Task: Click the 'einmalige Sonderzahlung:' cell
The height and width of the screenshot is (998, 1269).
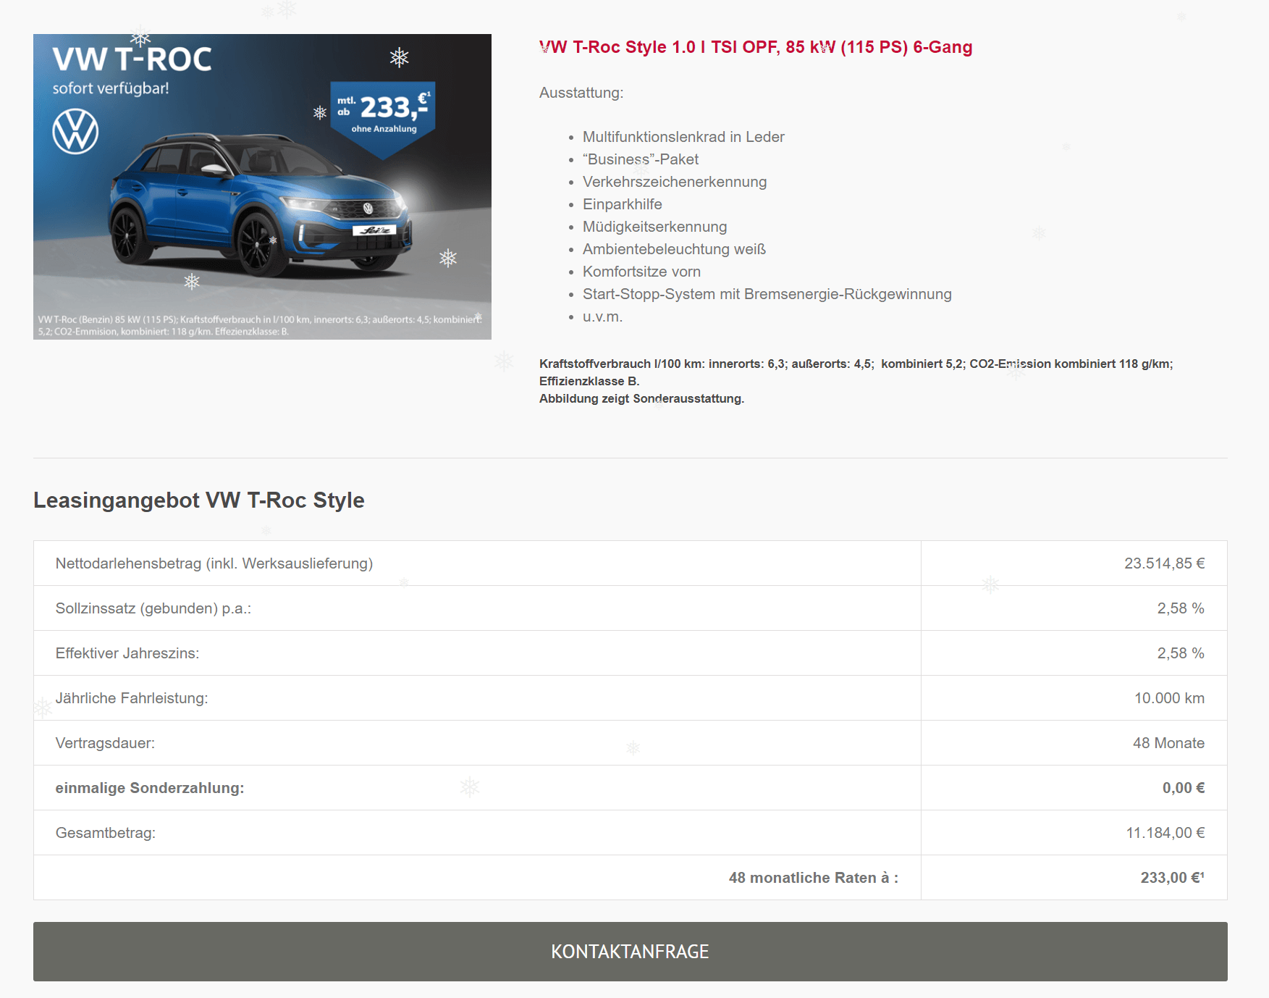Action: (x=477, y=788)
